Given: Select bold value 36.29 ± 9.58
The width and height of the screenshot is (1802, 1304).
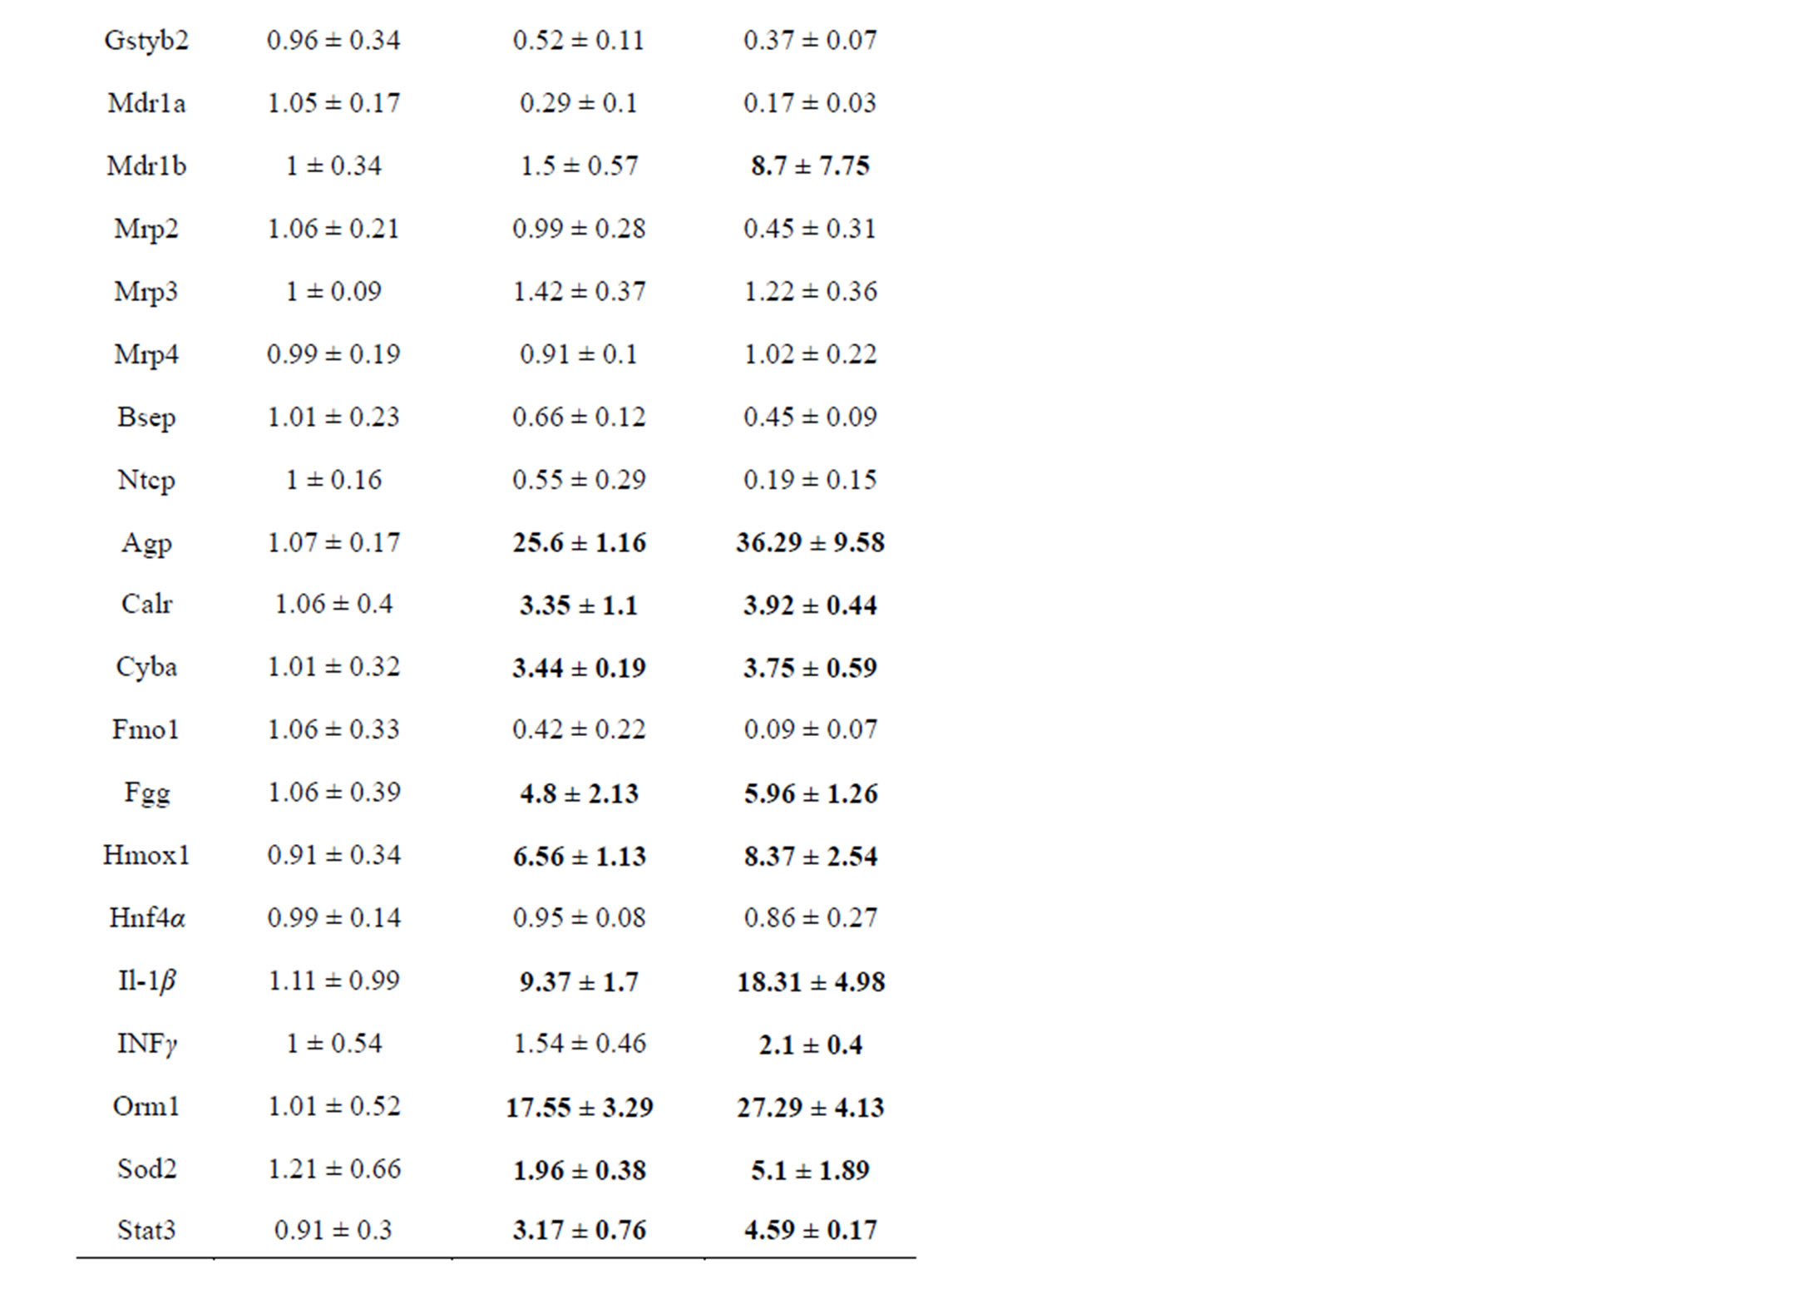Looking at the screenshot, I should pyautogui.click(x=810, y=542).
